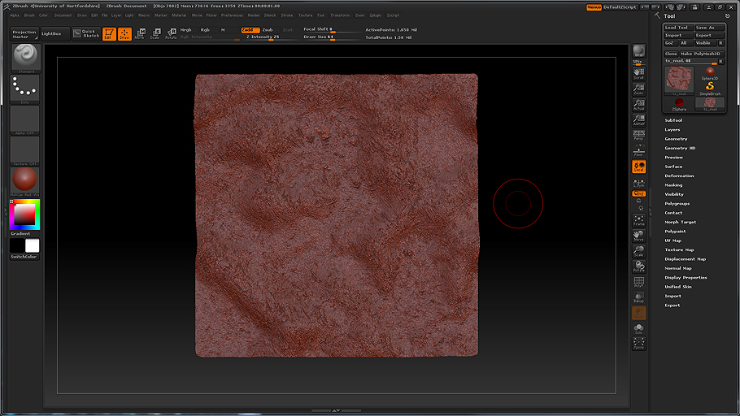Click the Move view icon in right shelf
Screen dimensions: 740x416
click(638, 236)
